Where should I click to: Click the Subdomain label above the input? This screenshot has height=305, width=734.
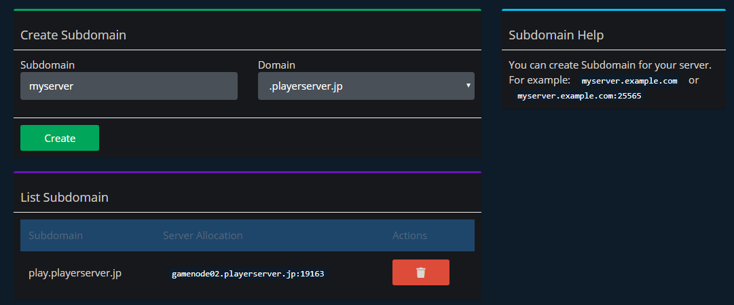[x=48, y=65]
